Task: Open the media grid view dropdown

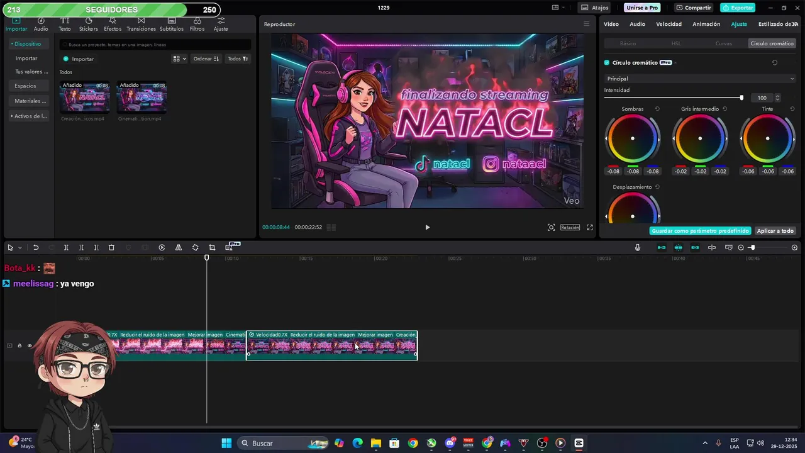Action: pyautogui.click(x=179, y=59)
